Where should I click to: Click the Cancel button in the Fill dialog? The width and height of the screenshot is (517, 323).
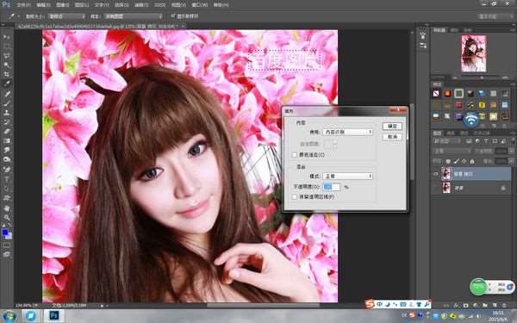point(392,136)
